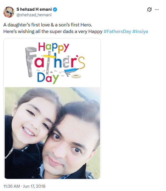Open the attached Father's Day image
166x191 pixels.
pyautogui.click(x=52, y=109)
